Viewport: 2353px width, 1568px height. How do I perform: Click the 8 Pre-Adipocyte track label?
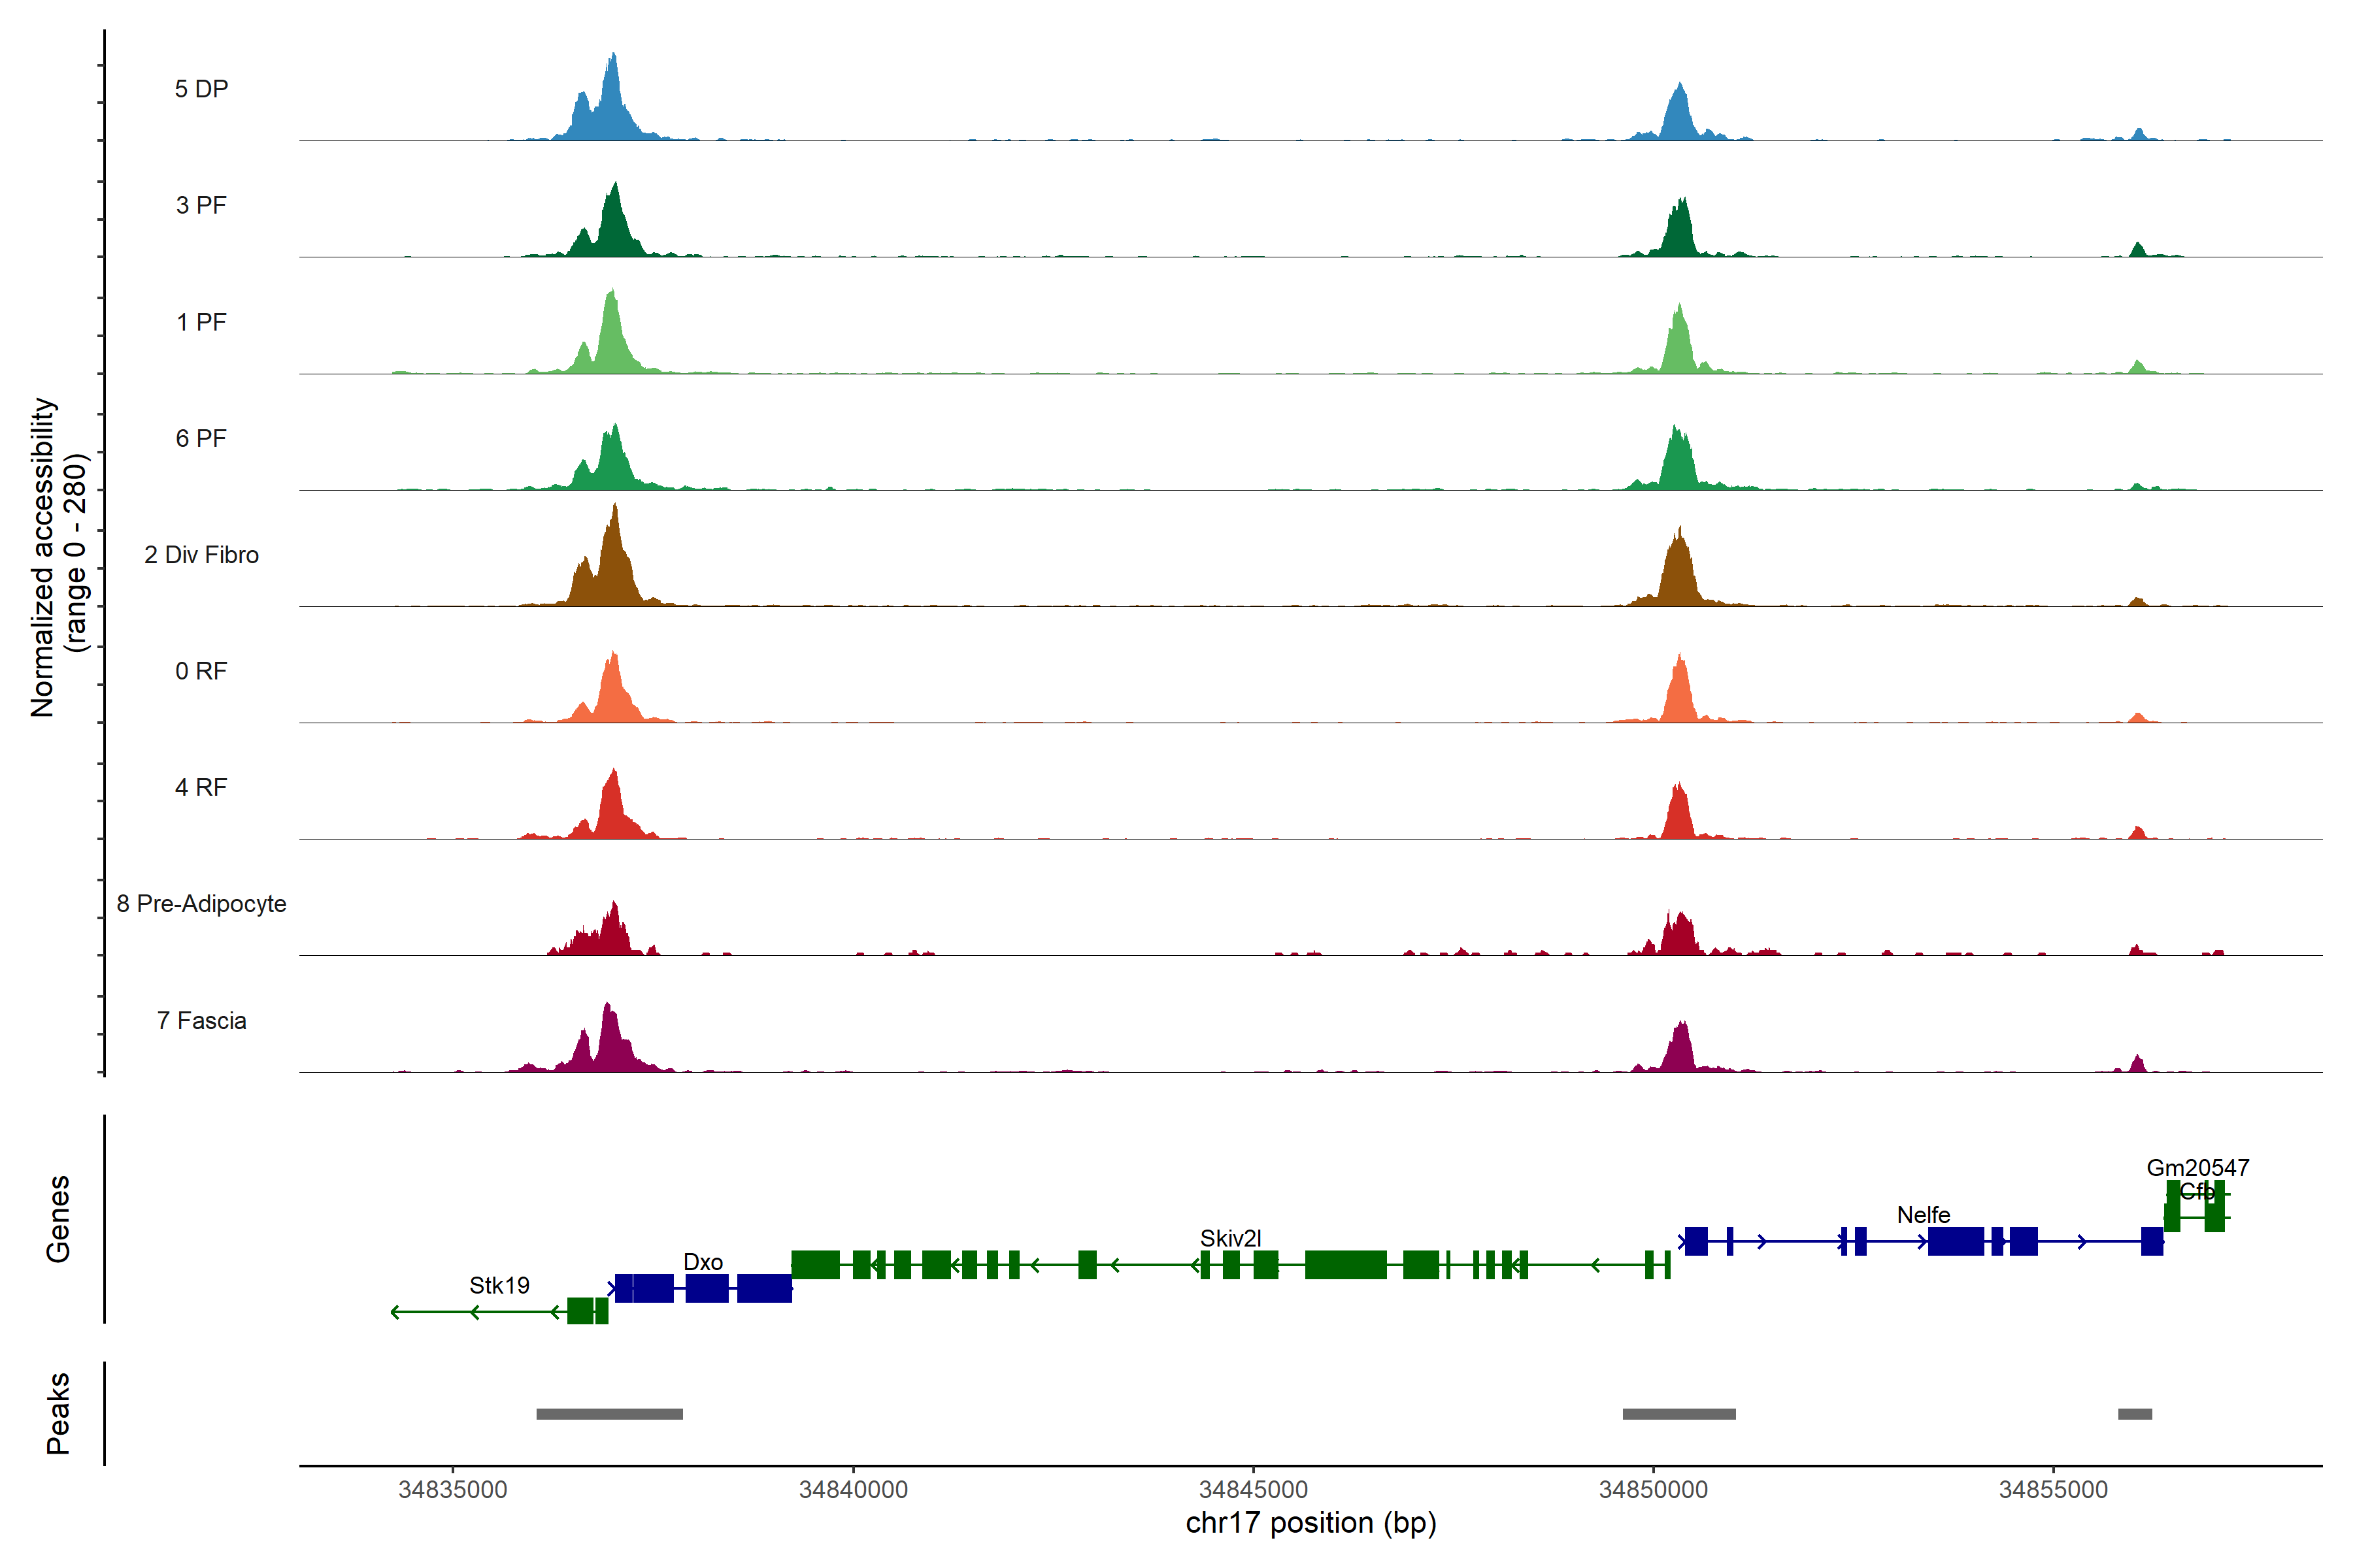tap(201, 903)
